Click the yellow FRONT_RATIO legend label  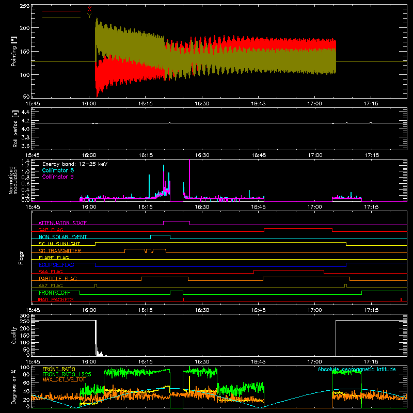tap(59, 369)
